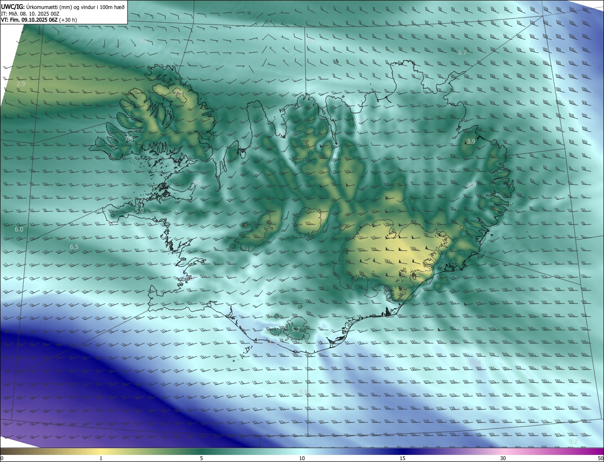Click the colorbar tick label 0
The image size is (604, 462).
click(2, 458)
